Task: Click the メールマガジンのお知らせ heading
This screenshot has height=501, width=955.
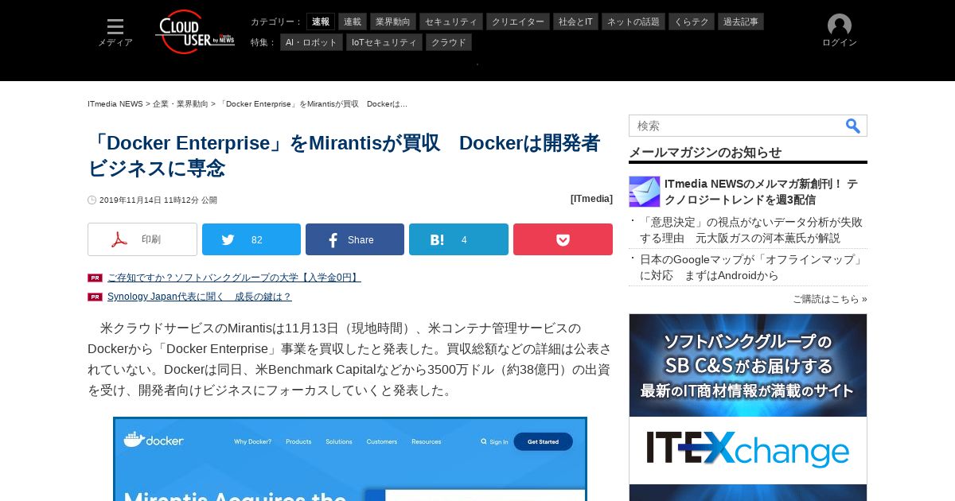Action: click(705, 152)
